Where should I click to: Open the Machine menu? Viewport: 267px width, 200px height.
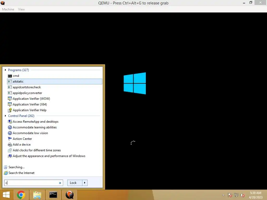point(8,9)
